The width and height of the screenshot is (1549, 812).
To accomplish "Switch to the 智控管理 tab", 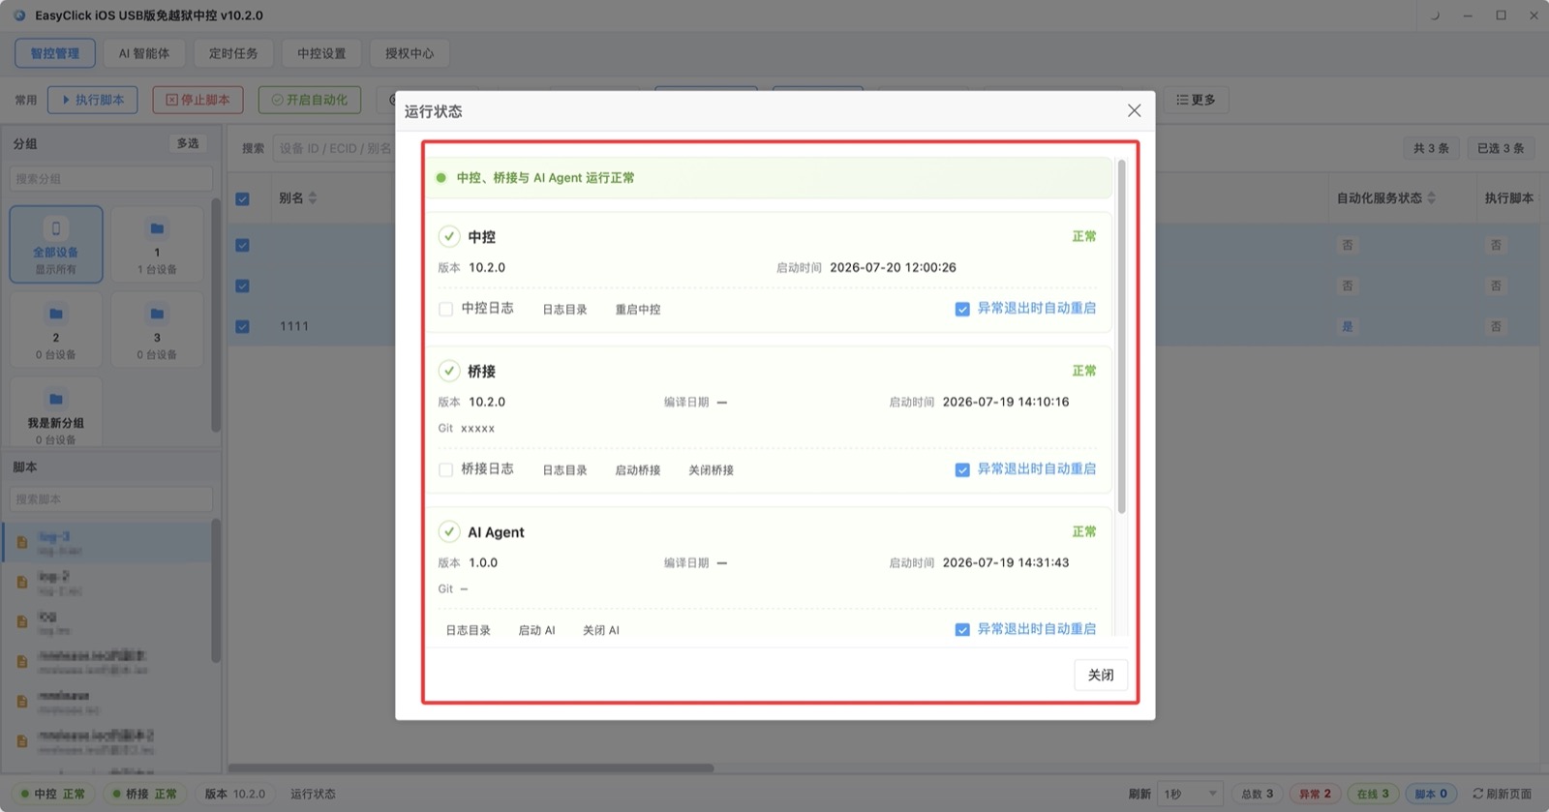I will (55, 53).
